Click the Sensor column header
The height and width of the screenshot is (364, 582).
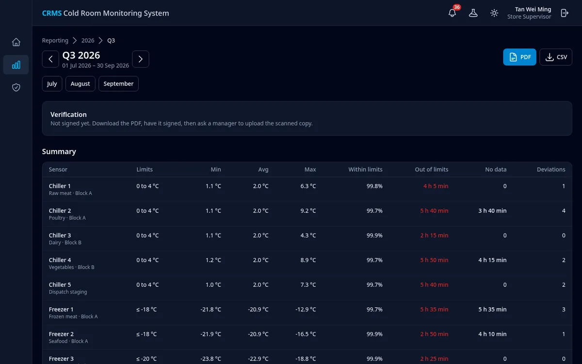(58, 169)
